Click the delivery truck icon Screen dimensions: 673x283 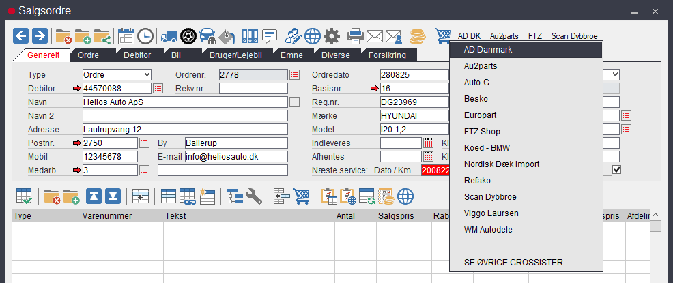[170, 36]
